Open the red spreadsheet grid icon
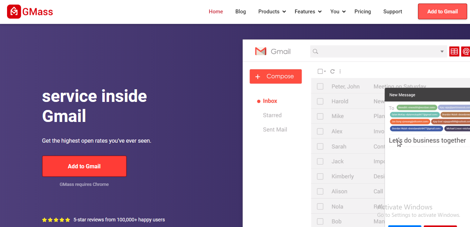 click(x=454, y=51)
